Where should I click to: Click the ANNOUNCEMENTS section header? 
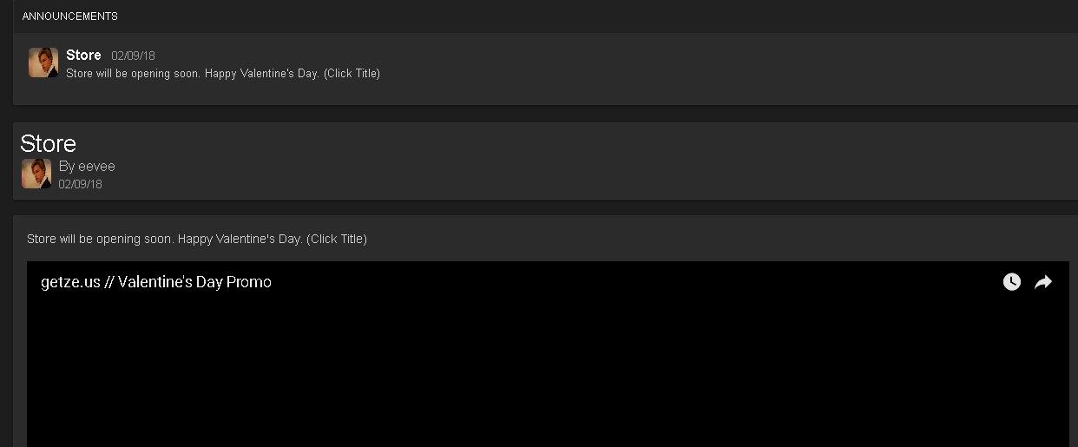[70, 16]
